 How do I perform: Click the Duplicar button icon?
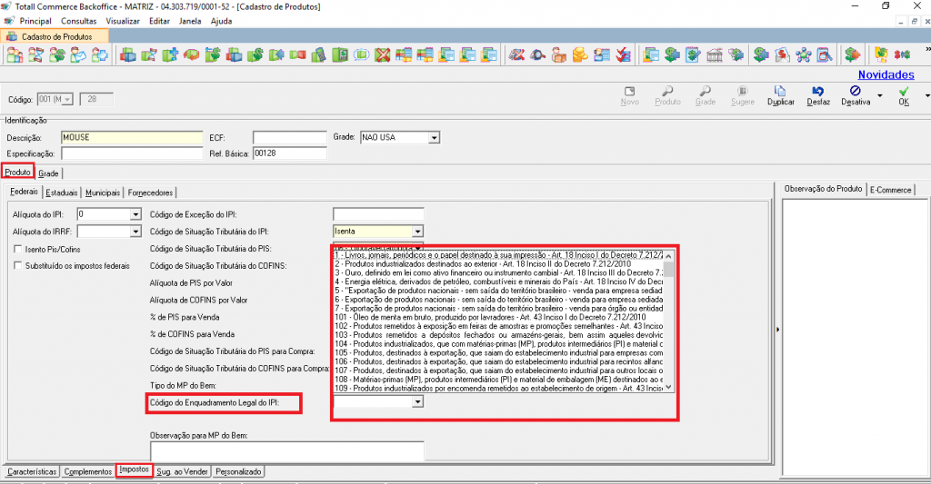pyautogui.click(x=780, y=93)
